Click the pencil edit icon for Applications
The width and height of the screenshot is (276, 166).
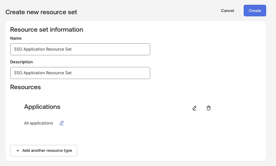coord(195,108)
